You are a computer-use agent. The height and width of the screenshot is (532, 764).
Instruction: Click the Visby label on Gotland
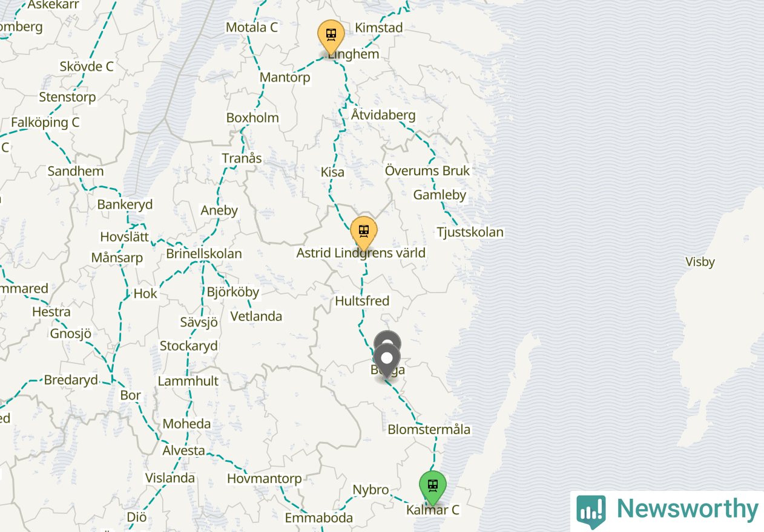coord(700,262)
